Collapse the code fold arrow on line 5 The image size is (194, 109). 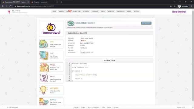71,71
